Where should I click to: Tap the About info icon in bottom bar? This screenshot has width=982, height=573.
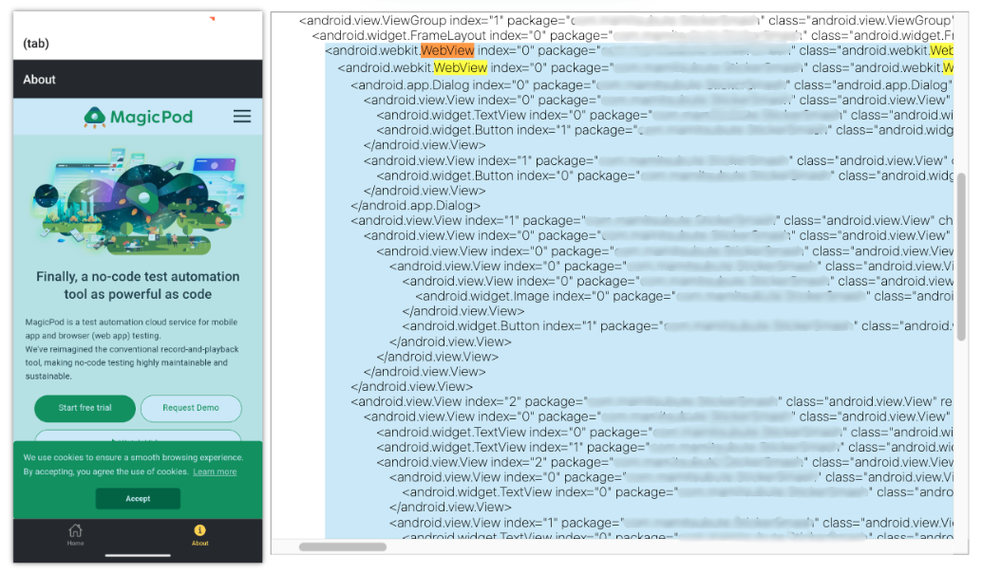click(199, 534)
